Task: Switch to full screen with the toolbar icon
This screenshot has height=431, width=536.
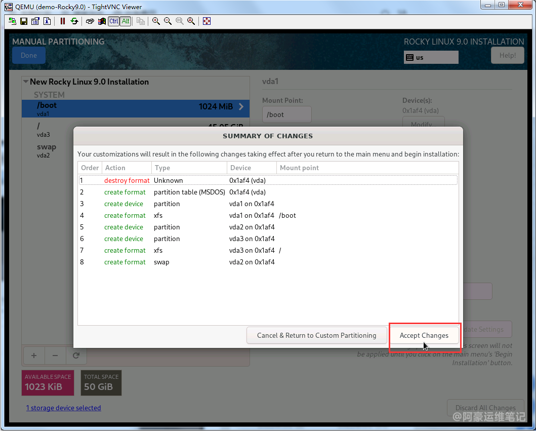Action: pyautogui.click(x=207, y=21)
